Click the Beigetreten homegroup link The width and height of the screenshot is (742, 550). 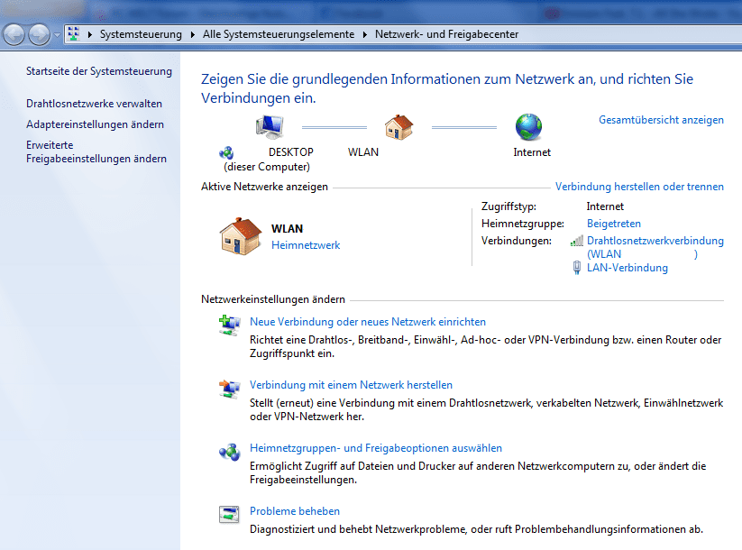point(614,224)
